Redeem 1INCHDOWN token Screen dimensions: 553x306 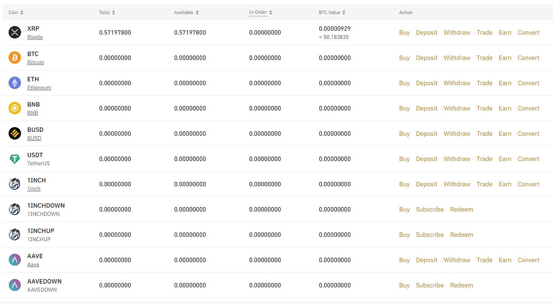tap(461, 209)
